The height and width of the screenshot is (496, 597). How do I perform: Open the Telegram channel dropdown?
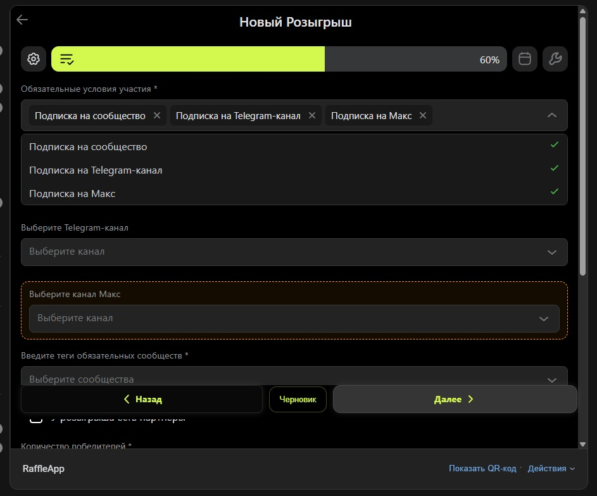294,251
